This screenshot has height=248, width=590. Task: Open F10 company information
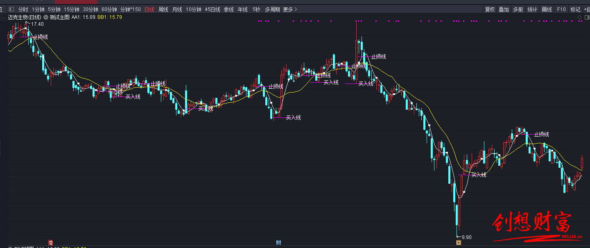(x=561, y=9)
